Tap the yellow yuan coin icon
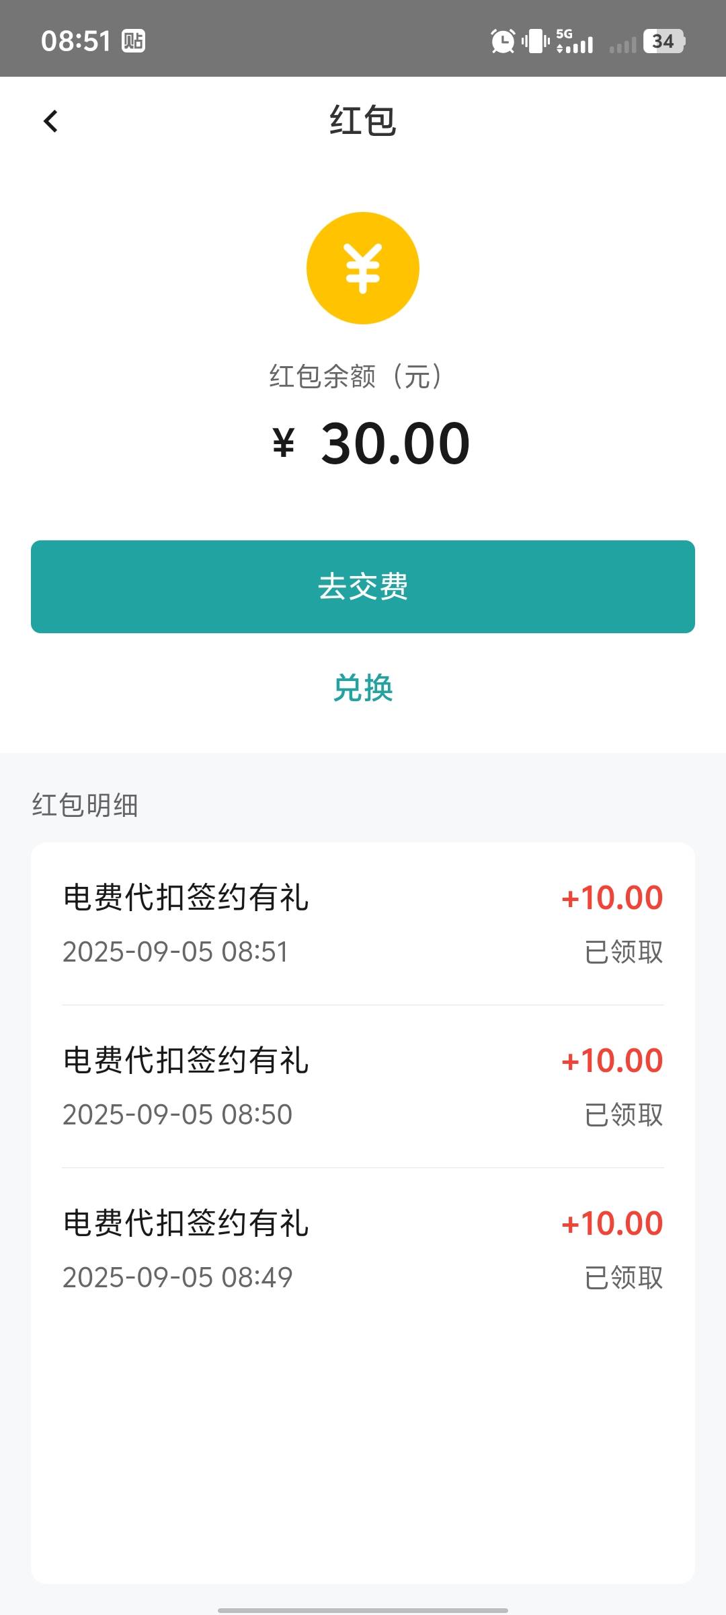 pos(363,268)
